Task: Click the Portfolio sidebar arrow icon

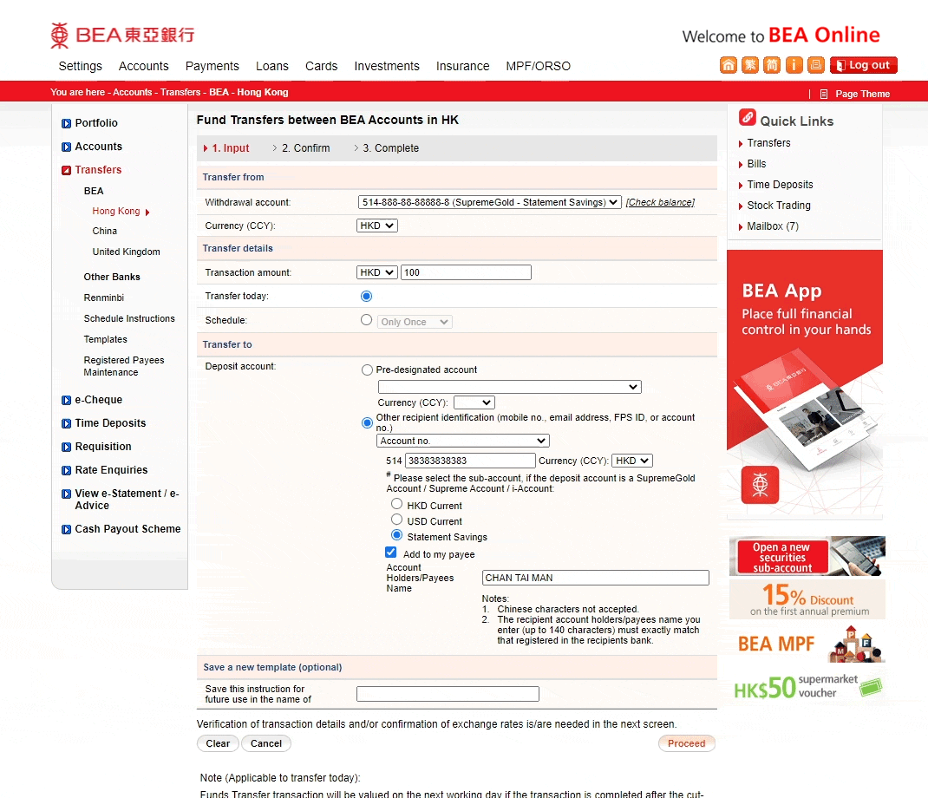Action: click(x=66, y=123)
